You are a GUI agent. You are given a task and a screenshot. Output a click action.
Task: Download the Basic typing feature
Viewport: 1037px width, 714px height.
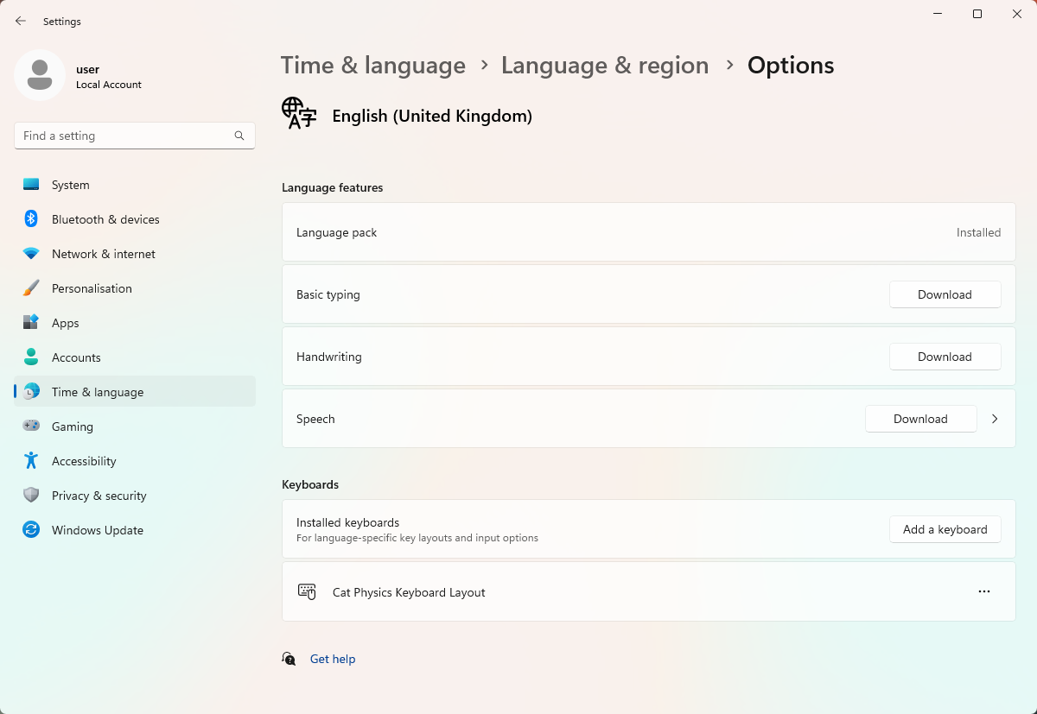(x=945, y=294)
